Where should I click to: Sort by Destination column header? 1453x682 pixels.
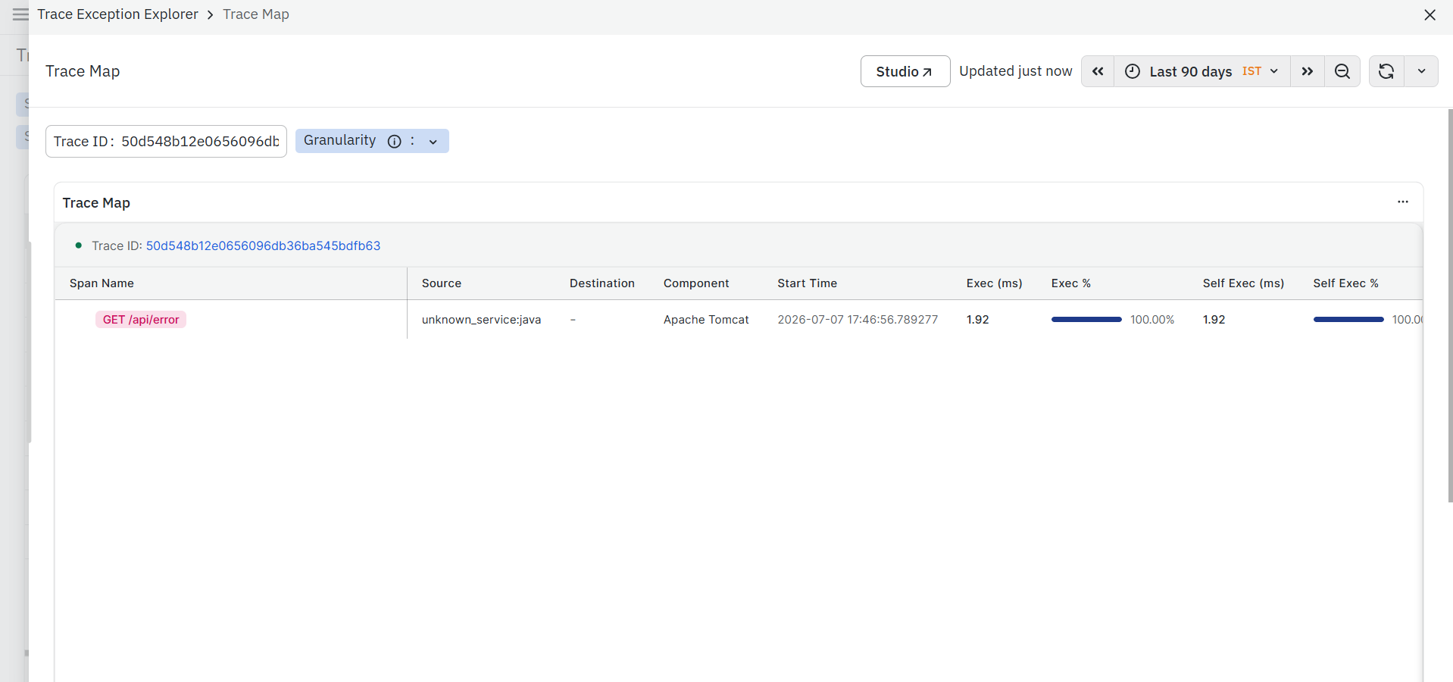coord(602,283)
